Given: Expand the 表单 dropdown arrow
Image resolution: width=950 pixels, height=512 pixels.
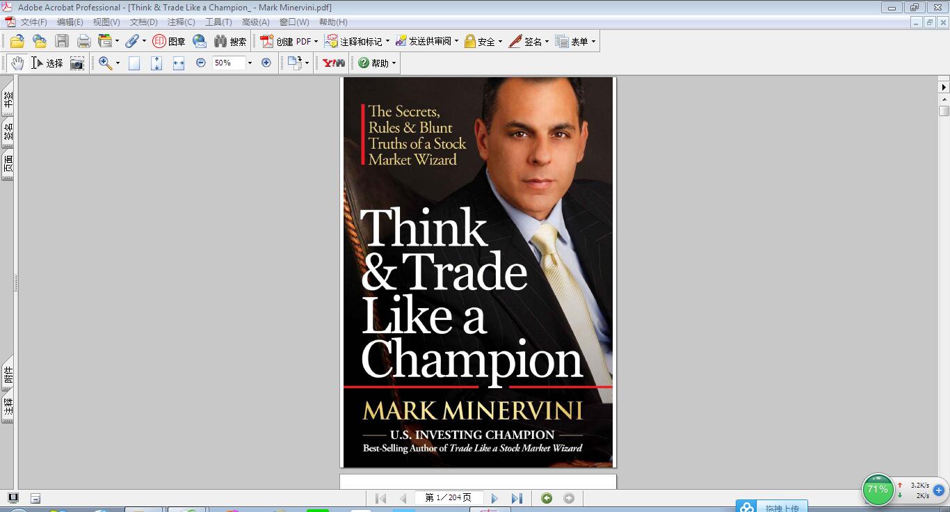Looking at the screenshot, I should [x=593, y=42].
